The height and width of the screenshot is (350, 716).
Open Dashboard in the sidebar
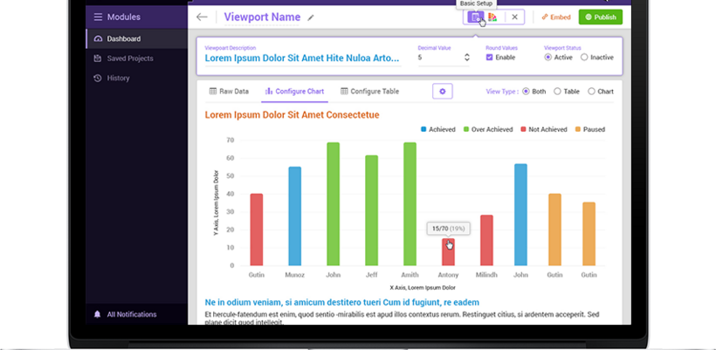coord(136,38)
